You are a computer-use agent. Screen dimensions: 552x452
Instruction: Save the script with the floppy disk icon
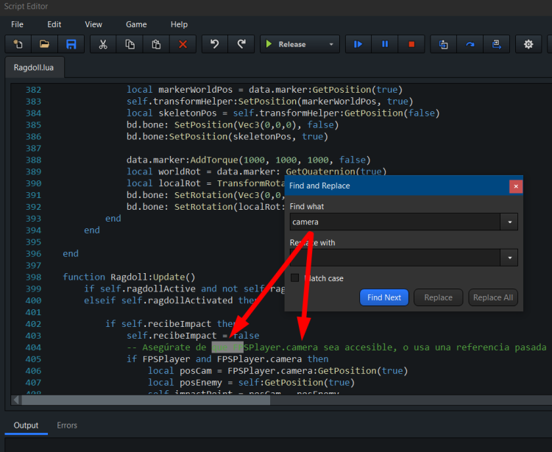point(71,44)
